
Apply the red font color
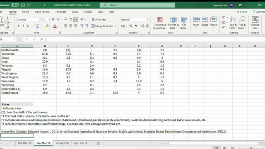pos(55,26)
